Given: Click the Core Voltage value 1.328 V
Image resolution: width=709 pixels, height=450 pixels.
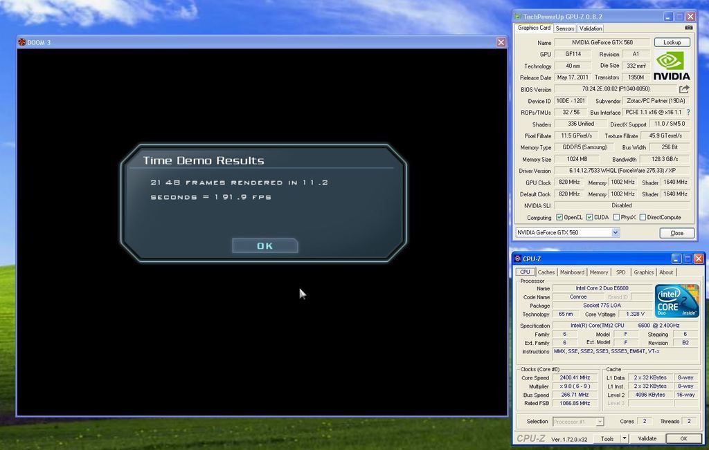Looking at the screenshot, I should pyautogui.click(x=636, y=314).
